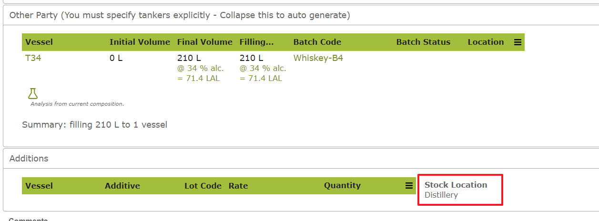
Task: Click the Rate column header
Action: coord(238,186)
